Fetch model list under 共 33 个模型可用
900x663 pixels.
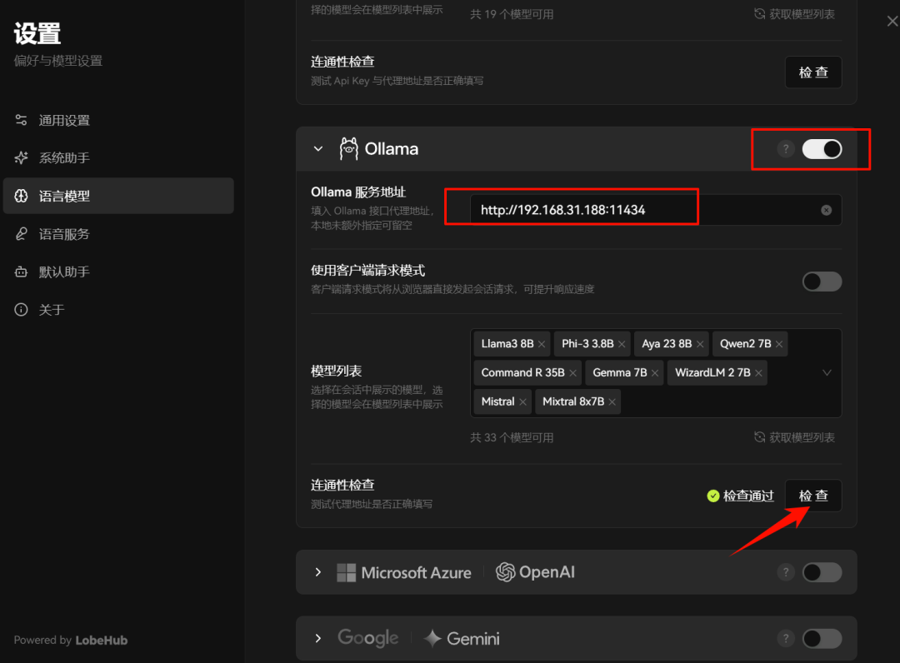[x=794, y=437]
